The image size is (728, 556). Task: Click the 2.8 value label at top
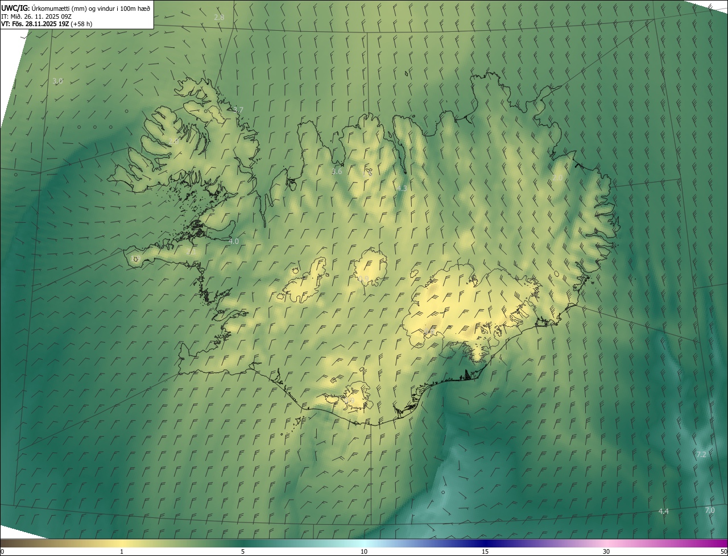tap(219, 18)
